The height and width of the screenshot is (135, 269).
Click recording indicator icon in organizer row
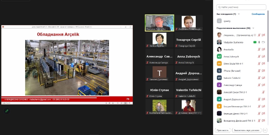(255, 35)
